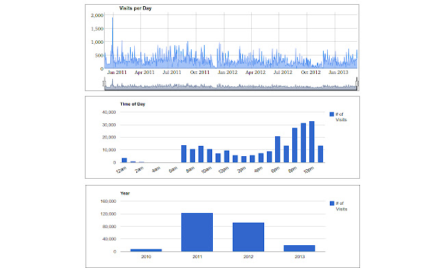Click the tallest 10pm bar in Time of Day
Screen dimensions: 438x274
click(312, 142)
